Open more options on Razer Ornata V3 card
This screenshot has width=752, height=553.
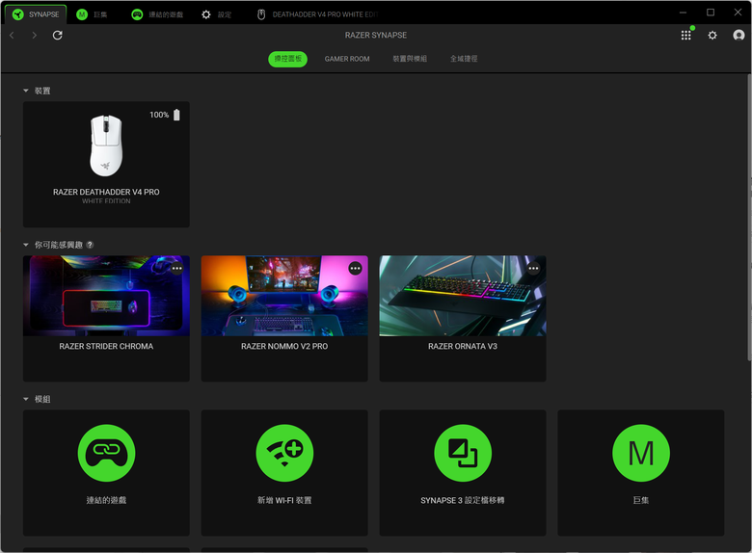[533, 269]
